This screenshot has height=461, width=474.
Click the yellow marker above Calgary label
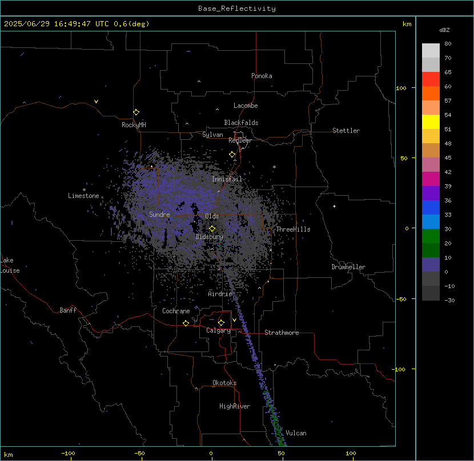pyautogui.click(x=221, y=322)
